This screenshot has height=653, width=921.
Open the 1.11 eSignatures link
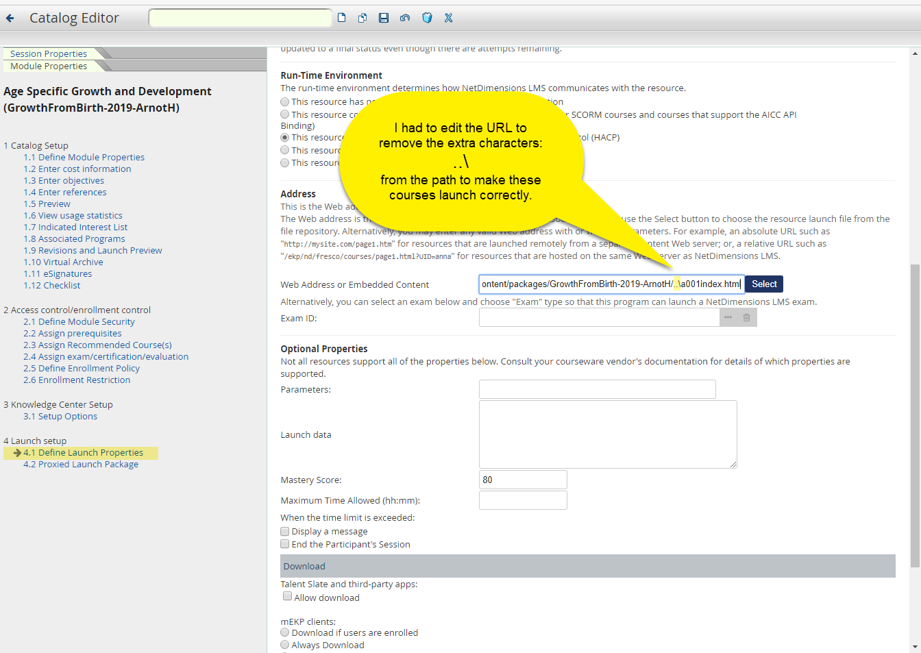click(x=58, y=273)
